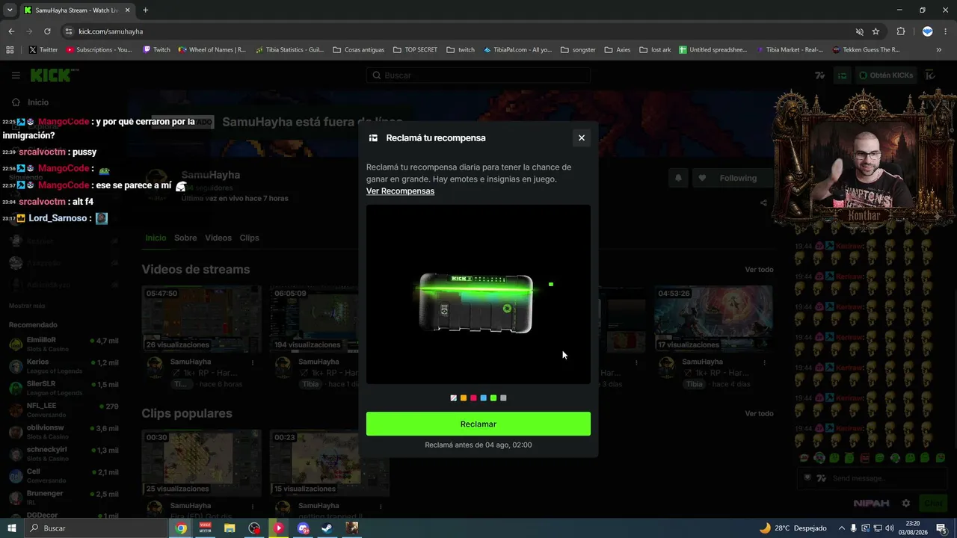Toggle channel notifications bell

[x=679, y=178]
